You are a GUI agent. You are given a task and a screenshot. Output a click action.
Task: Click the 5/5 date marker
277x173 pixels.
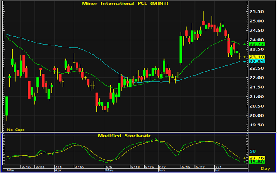[109, 167]
